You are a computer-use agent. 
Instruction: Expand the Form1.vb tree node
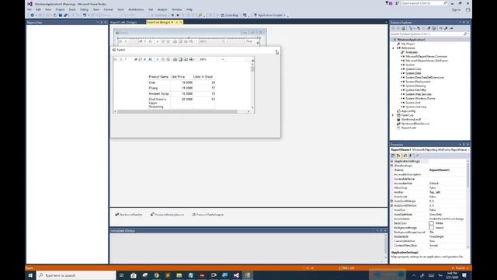point(394,115)
